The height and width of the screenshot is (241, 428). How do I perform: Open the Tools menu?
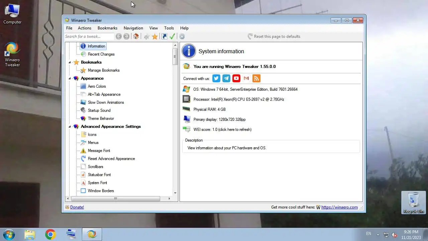tap(169, 28)
